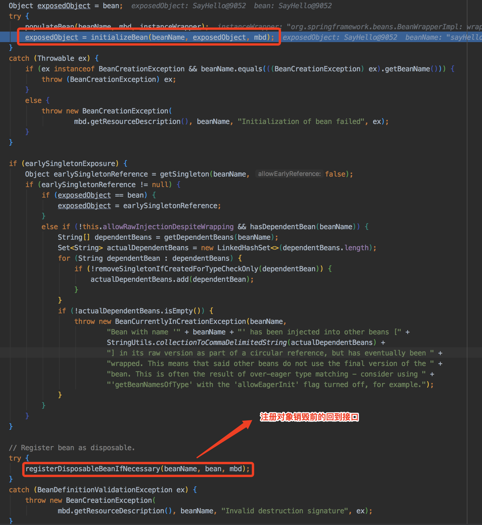Viewport: 482px width, 525px height.
Task: Click earlySingletonExposure condition variable
Action: click(70, 164)
